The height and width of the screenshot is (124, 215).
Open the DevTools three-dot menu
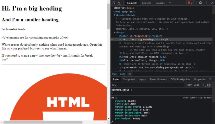[x=206, y=3]
